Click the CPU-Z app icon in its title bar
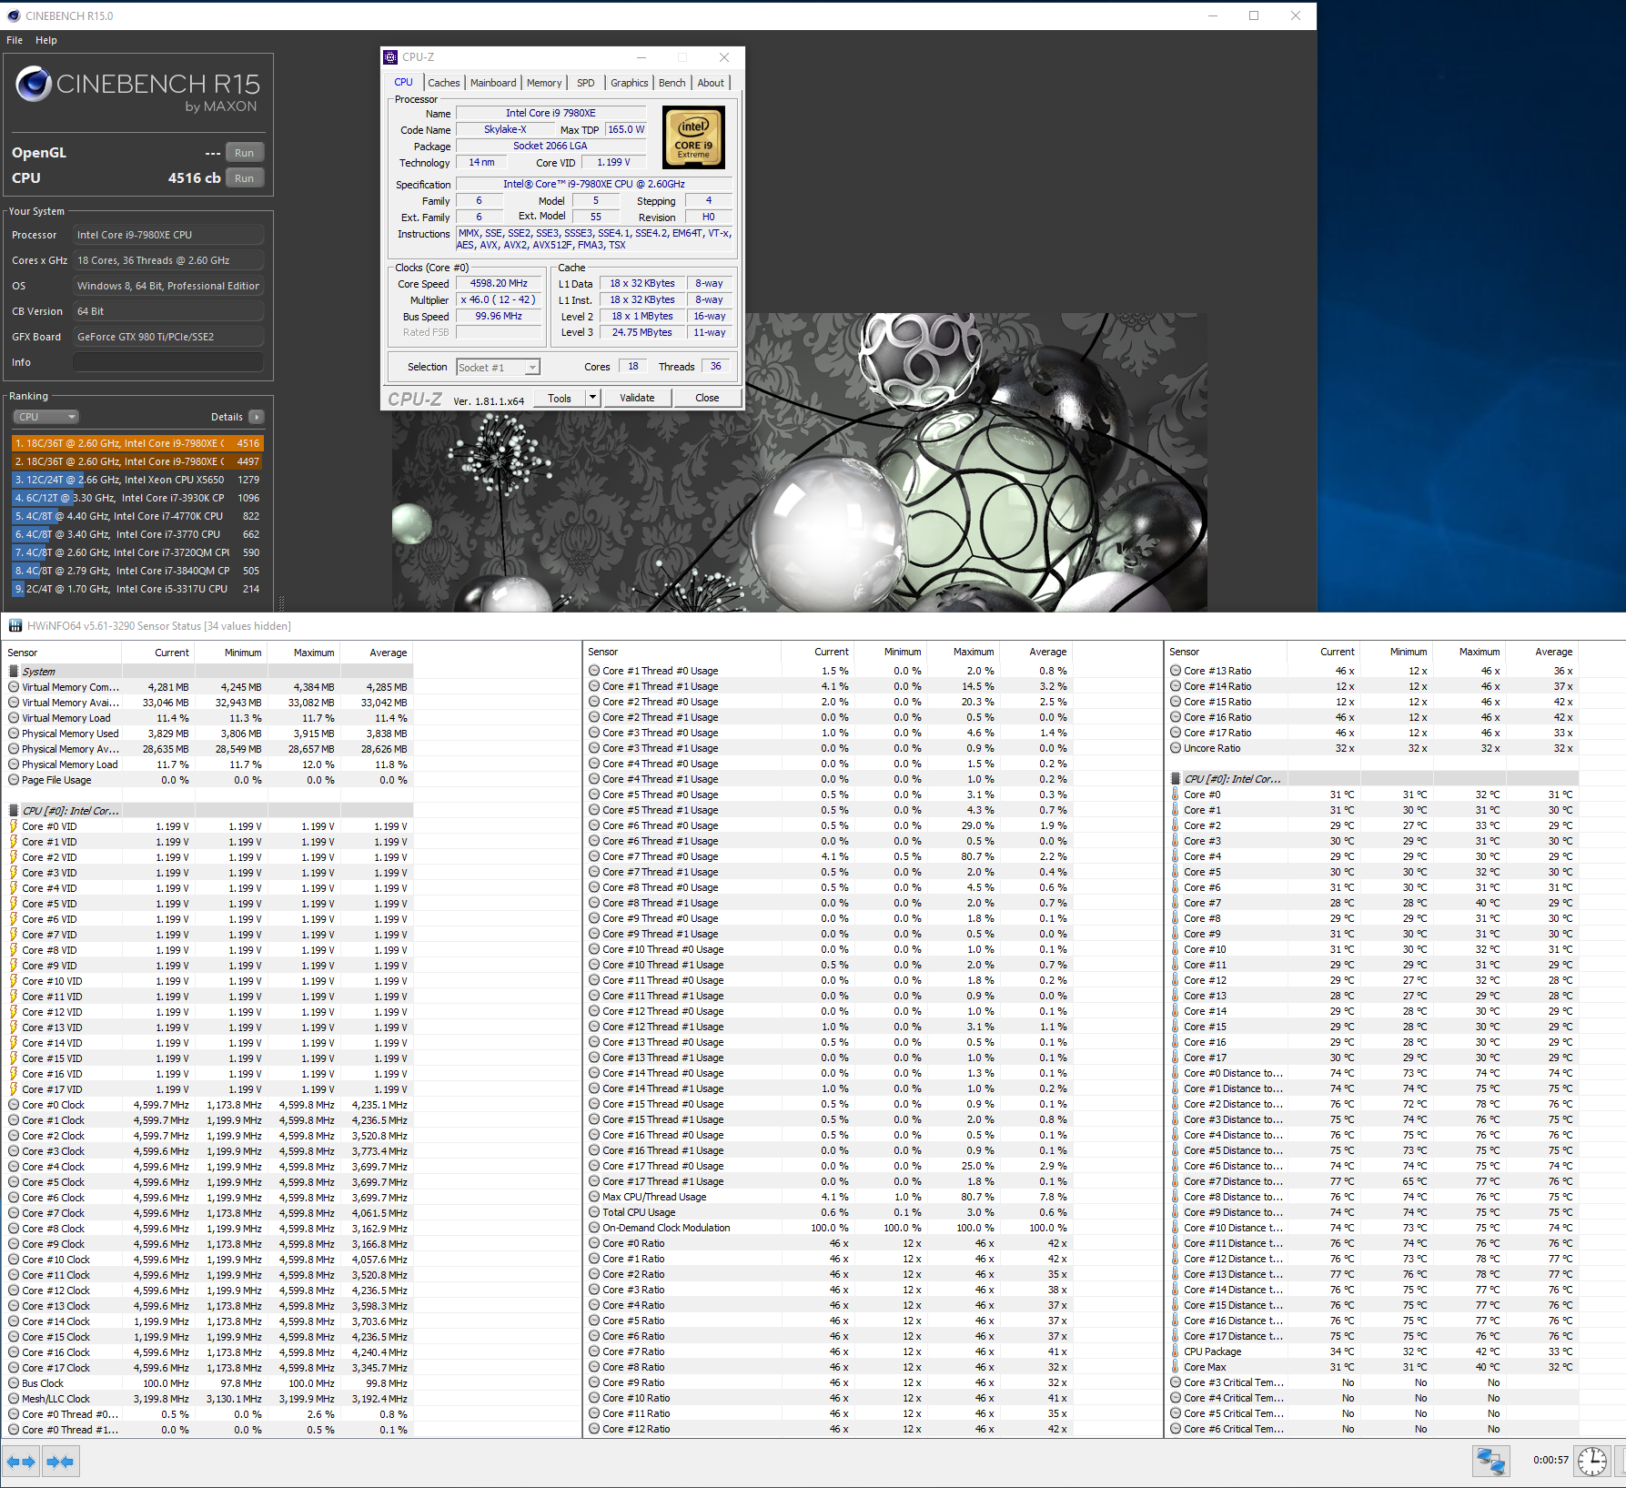This screenshot has height=1488, width=1626. click(390, 56)
